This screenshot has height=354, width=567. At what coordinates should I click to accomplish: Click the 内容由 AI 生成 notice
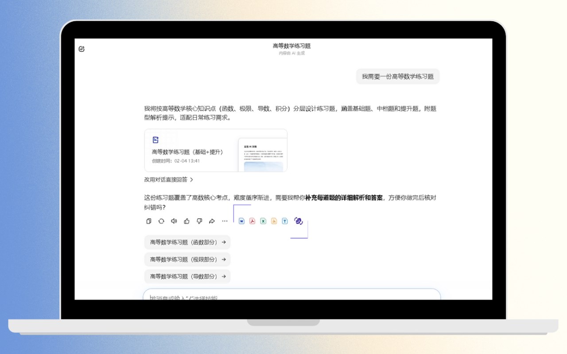(x=291, y=53)
